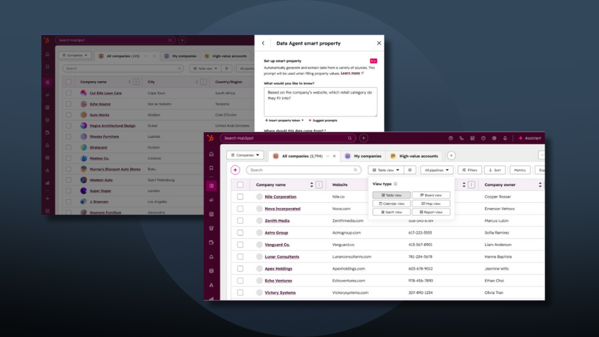Open the highlighted CRM icon in front window sidebar
Screen dimensions: 599x337
[212, 186]
